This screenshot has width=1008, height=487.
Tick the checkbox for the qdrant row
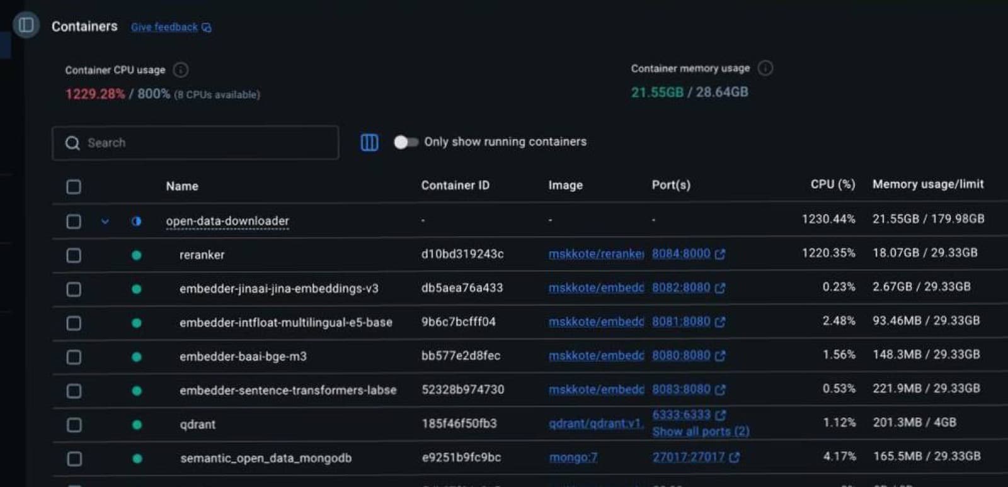click(74, 425)
